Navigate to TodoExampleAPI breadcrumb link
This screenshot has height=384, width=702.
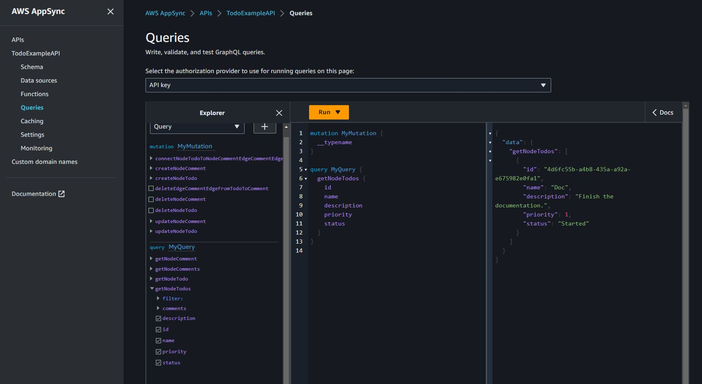(x=250, y=13)
